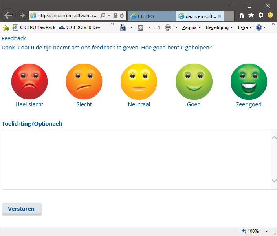Maximize the browser window
The image size is (277, 236).
tap(249, 6)
